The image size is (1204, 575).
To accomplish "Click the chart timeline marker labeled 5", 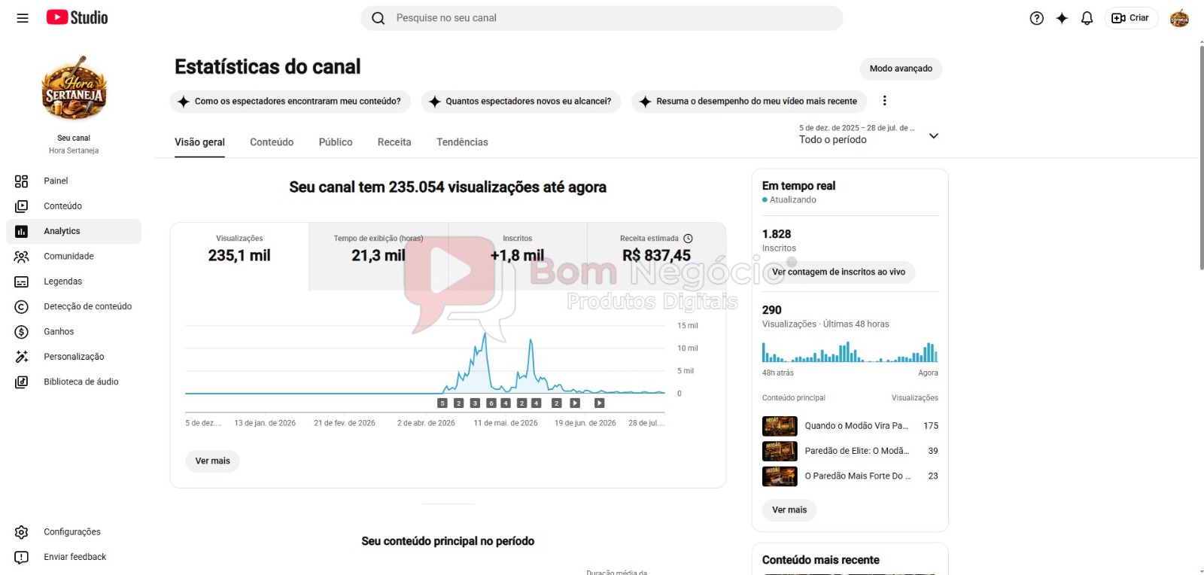I will point(442,403).
